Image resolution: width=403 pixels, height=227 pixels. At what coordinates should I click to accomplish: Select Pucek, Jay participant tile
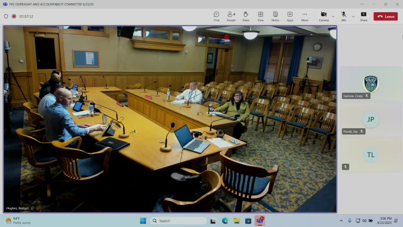[371, 119]
